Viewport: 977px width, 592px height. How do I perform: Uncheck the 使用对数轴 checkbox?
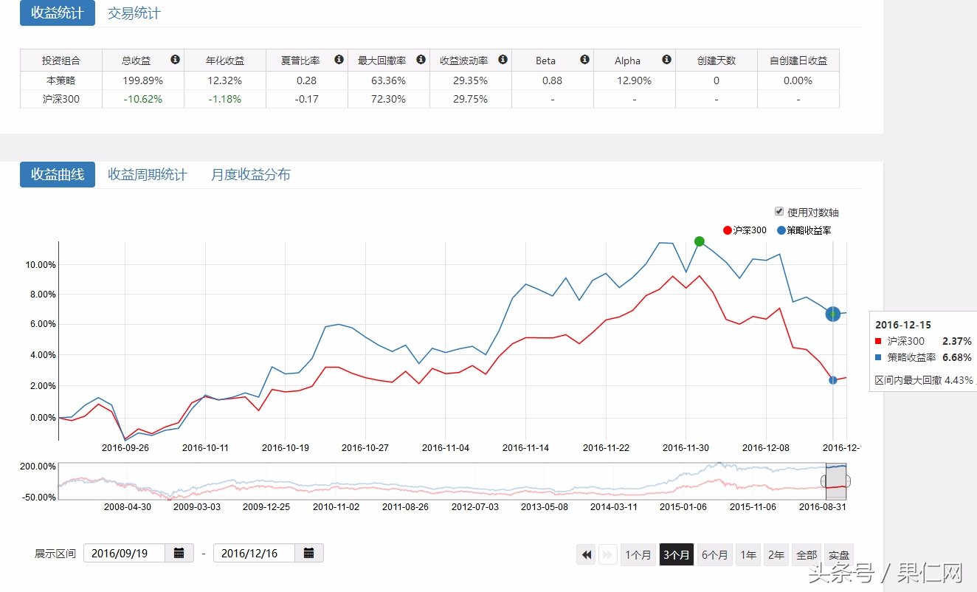click(x=779, y=212)
